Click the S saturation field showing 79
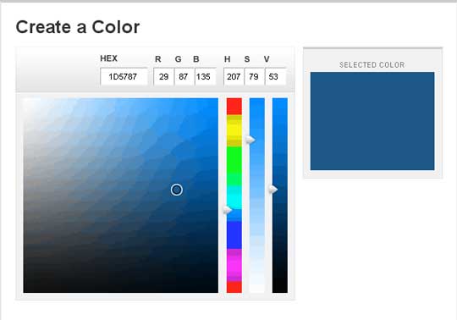The height and width of the screenshot is (320, 457). (255, 77)
